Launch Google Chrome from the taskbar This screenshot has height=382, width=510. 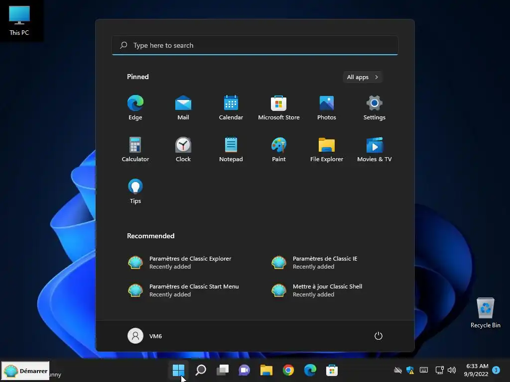pos(288,370)
